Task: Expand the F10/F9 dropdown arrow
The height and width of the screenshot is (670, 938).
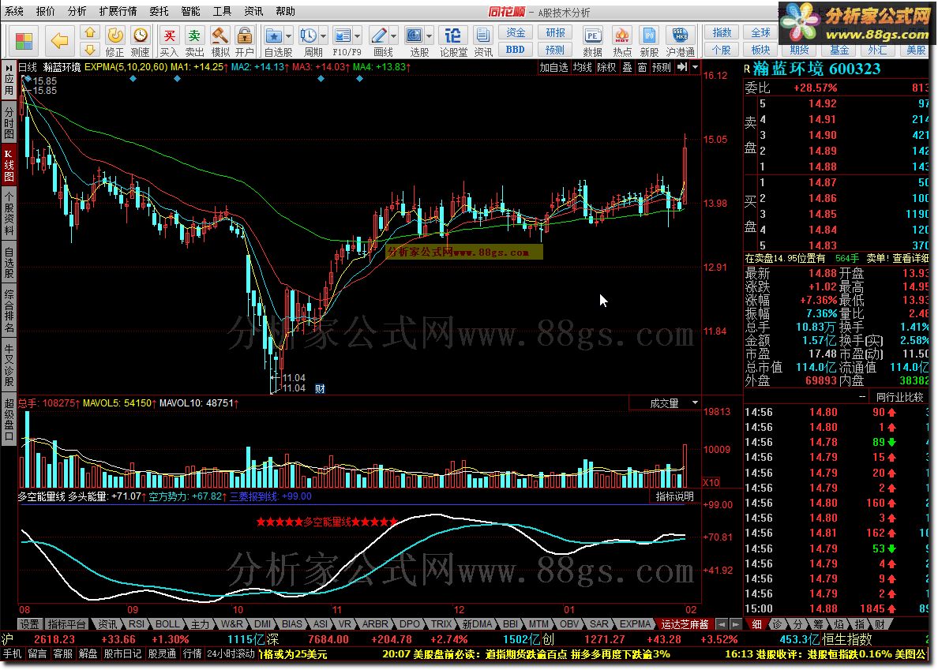Action: [x=358, y=36]
